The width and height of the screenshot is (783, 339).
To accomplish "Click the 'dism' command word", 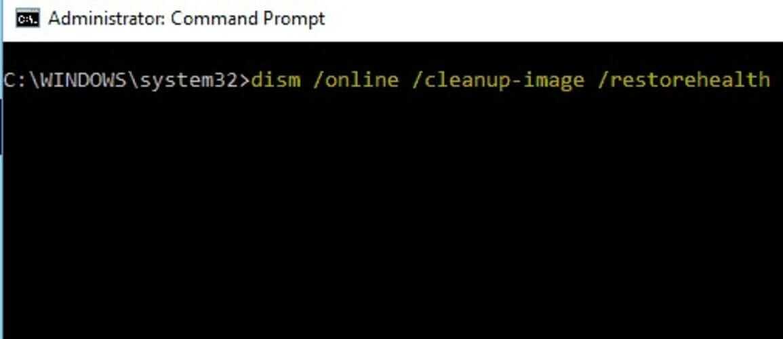I will 276,80.
